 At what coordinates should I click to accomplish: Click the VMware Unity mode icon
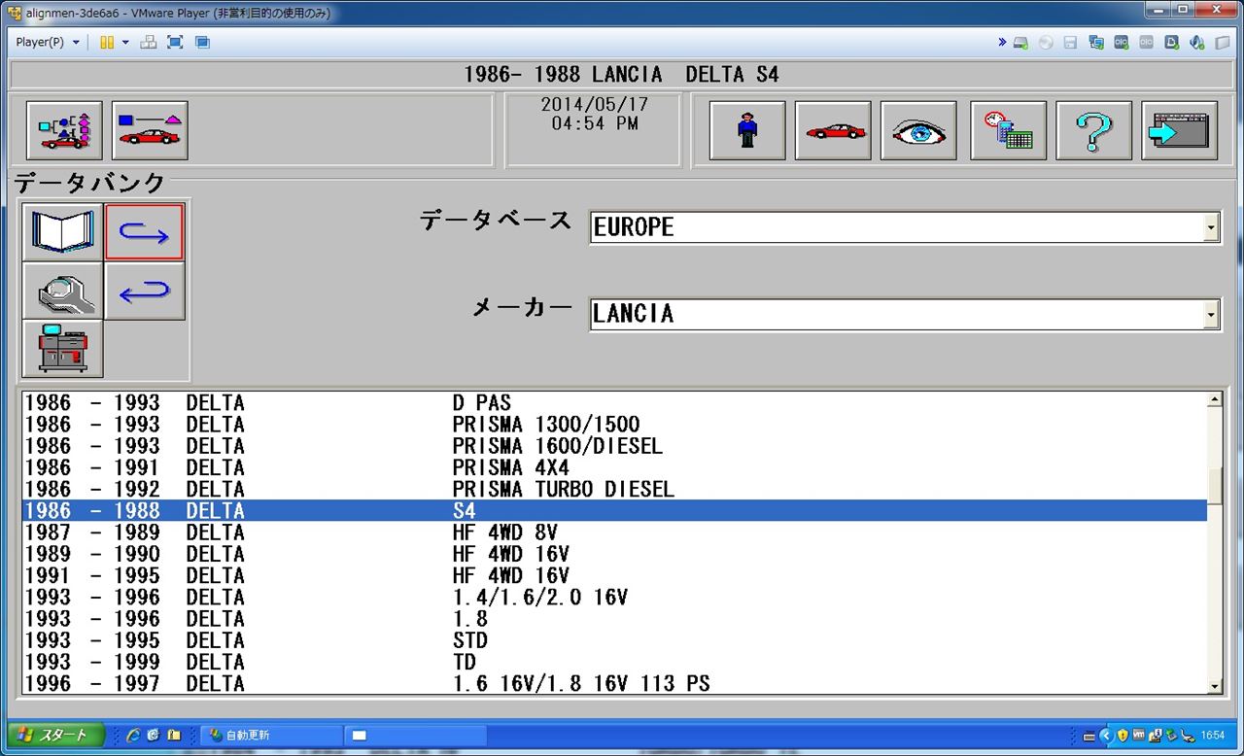pos(202,42)
